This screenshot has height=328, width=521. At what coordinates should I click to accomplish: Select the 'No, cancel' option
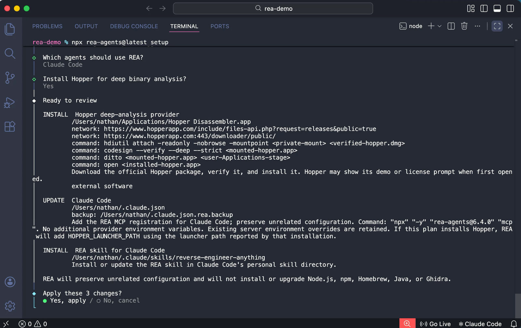tap(118, 301)
